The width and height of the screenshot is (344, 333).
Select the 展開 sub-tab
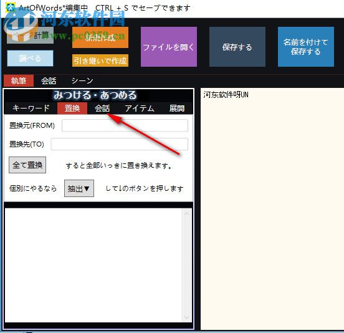point(177,109)
